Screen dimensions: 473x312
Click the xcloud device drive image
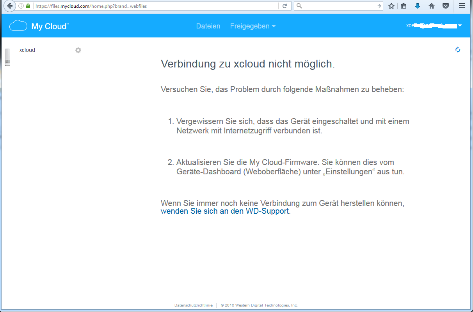pos(7,57)
